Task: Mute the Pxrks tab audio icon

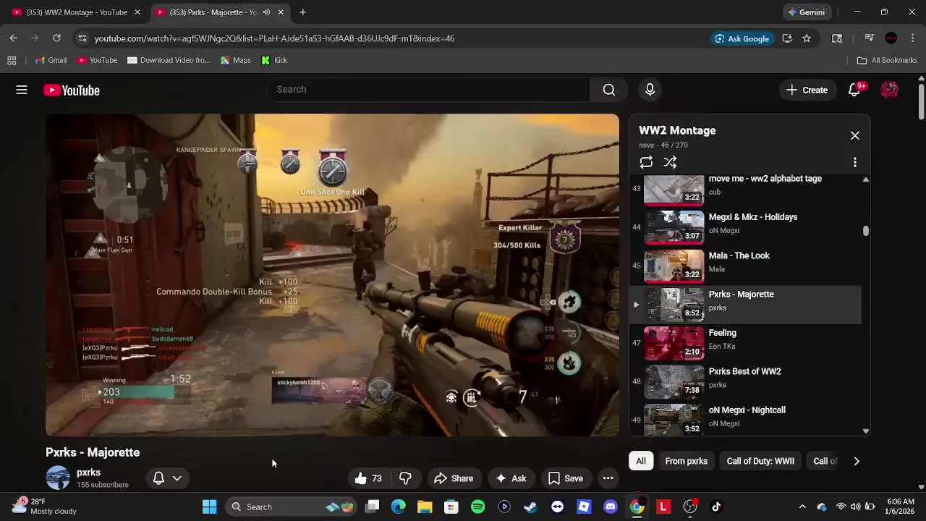Action: 266,12
